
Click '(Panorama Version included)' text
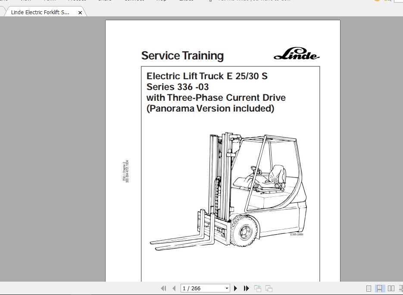point(210,109)
